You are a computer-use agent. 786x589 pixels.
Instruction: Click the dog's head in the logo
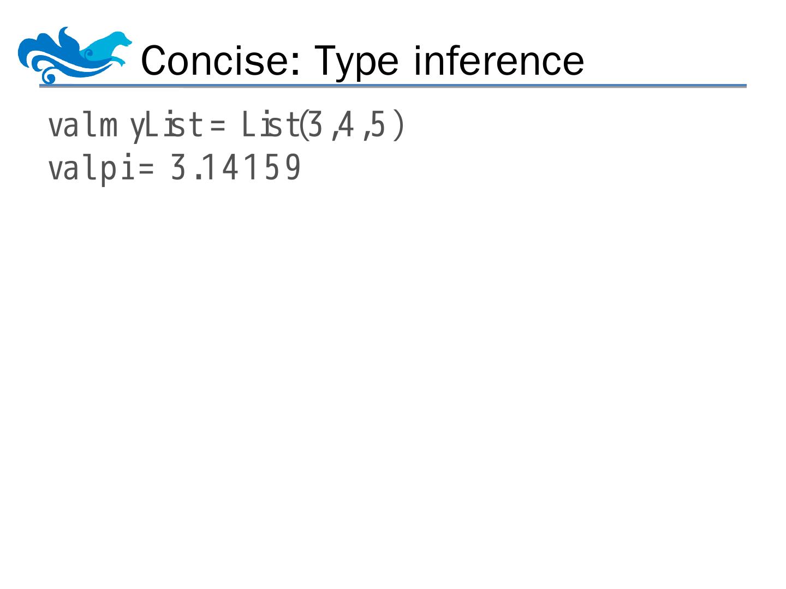pos(120,40)
